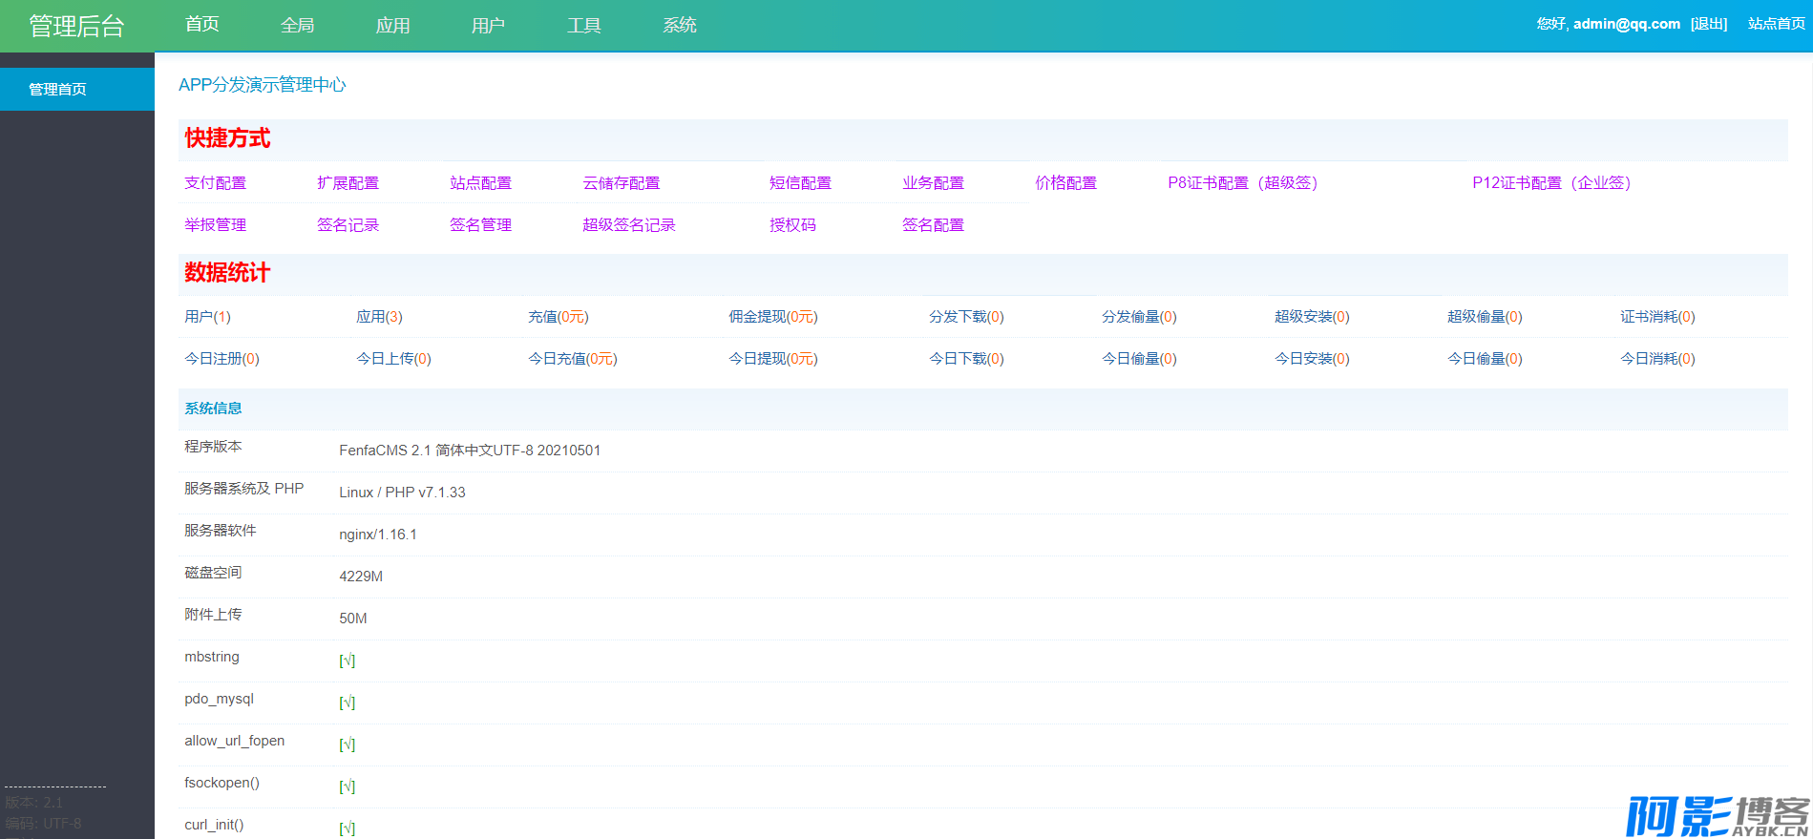The height and width of the screenshot is (839, 1813).
Task: Open the 工具 top menu
Action: [x=584, y=25]
